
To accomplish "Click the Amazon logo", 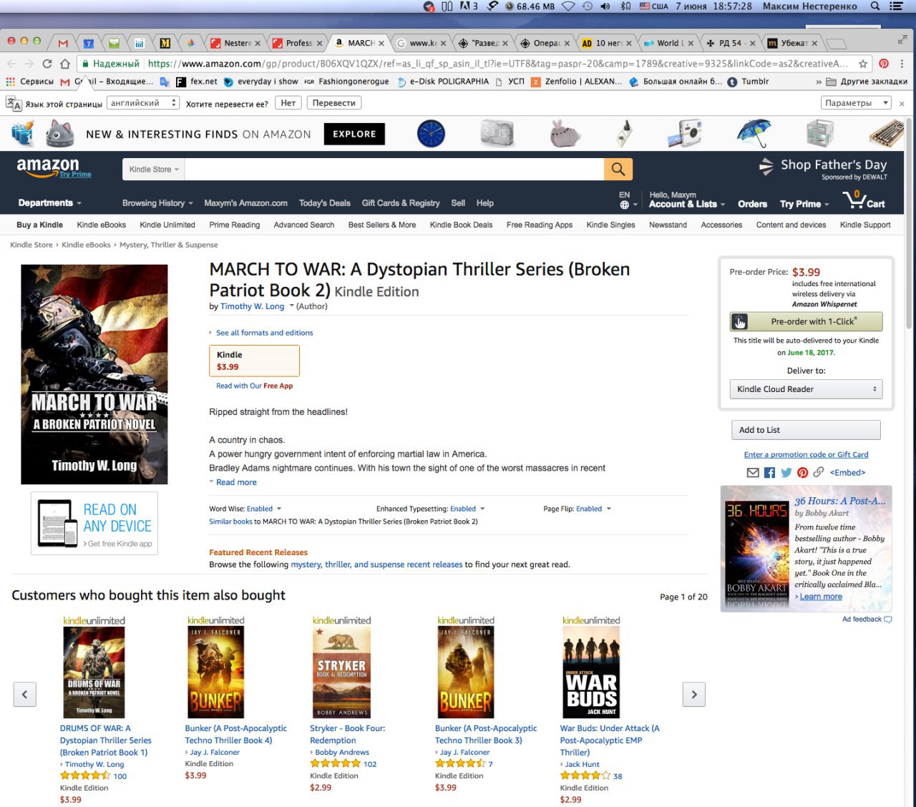I will coord(49,167).
